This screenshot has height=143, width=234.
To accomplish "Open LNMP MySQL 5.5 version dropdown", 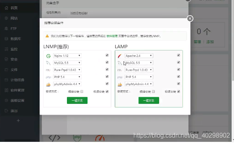I will pos(67,63).
